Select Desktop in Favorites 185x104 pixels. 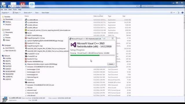[x=8, y=22]
